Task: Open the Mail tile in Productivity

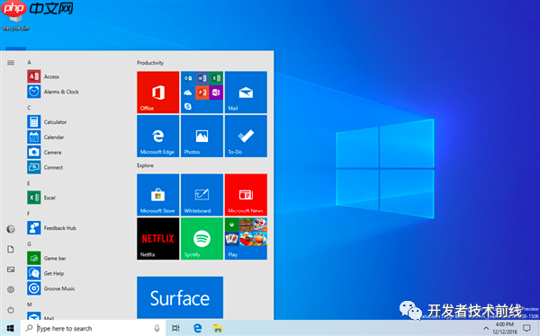Action: pyautogui.click(x=246, y=93)
